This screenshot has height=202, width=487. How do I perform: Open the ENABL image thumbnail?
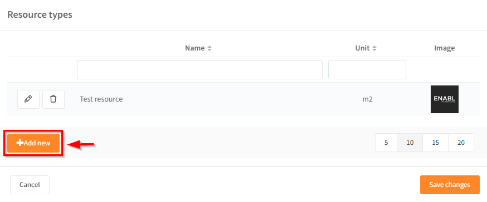445,99
